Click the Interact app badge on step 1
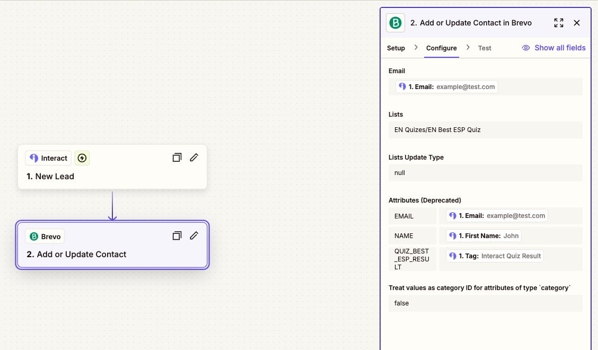Viewport: 598px width, 350px height. click(48, 158)
